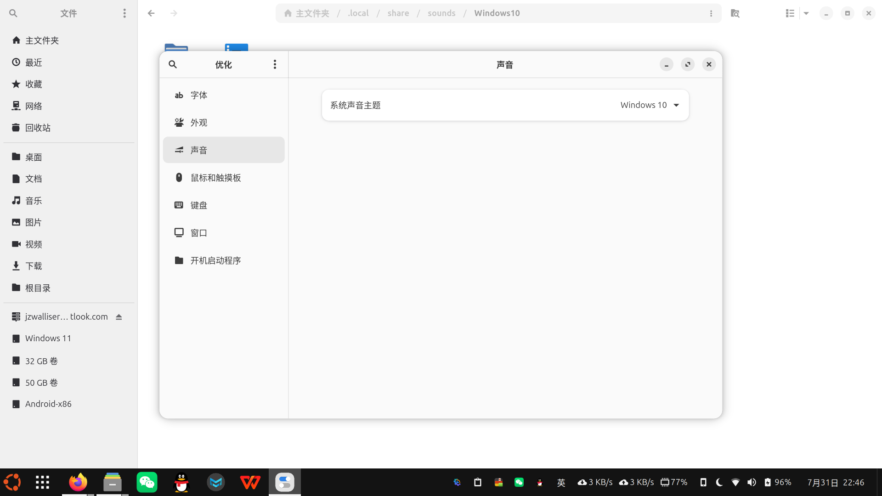The width and height of the screenshot is (882, 496).
Task: Click sounds in the Files path bar
Action: (x=441, y=13)
